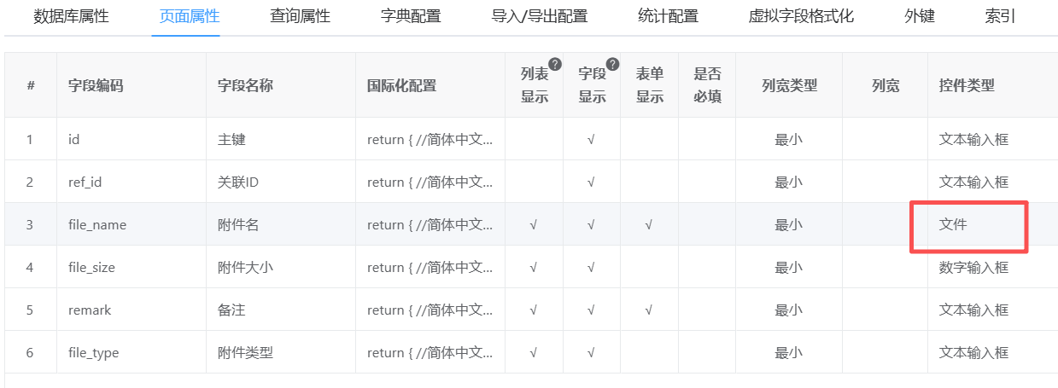Open the 外键 tab
This screenshot has height=388, width=1058.
[x=920, y=16]
